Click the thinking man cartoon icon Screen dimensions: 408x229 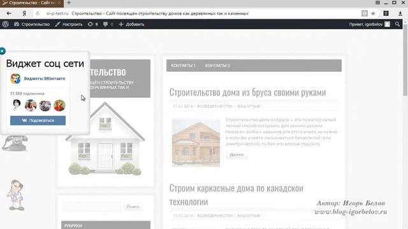tap(15, 195)
